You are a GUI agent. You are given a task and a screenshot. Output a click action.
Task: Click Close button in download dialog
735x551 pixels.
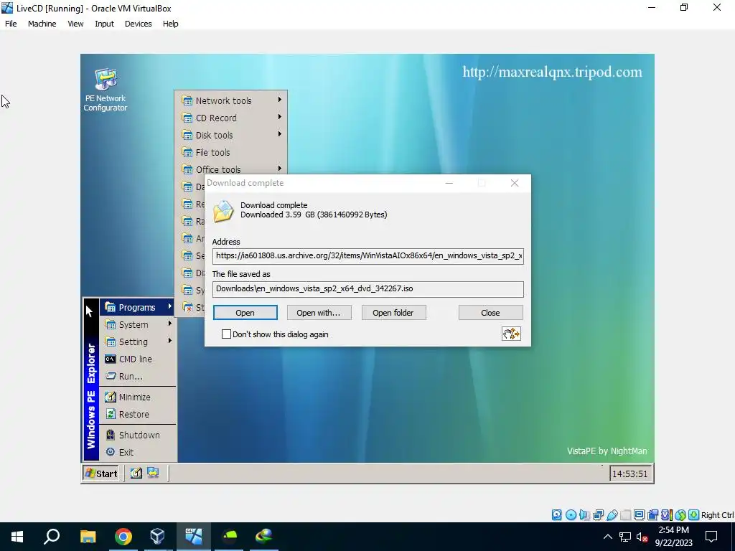tap(491, 313)
